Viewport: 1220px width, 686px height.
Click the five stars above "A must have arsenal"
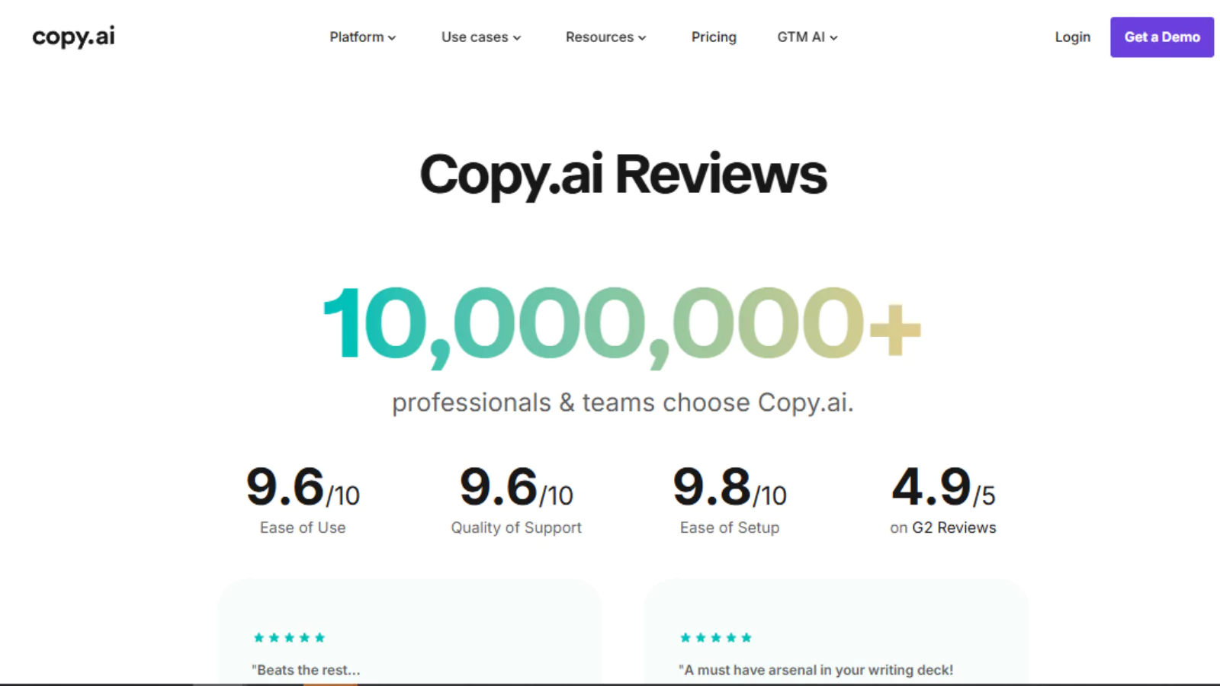pyautogui.click(x=715, y=637)
